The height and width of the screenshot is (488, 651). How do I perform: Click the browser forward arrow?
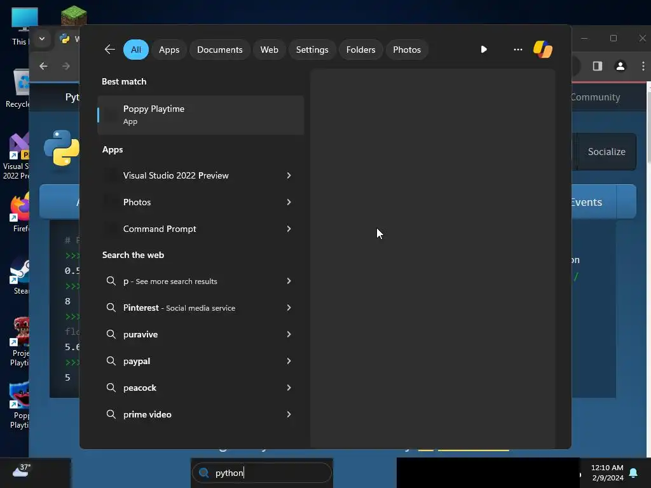click(x=65, y=66)
